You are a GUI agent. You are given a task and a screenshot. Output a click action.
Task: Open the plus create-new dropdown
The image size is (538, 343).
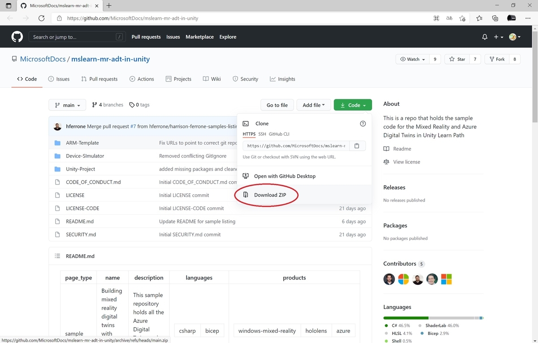tap(499, 37)
